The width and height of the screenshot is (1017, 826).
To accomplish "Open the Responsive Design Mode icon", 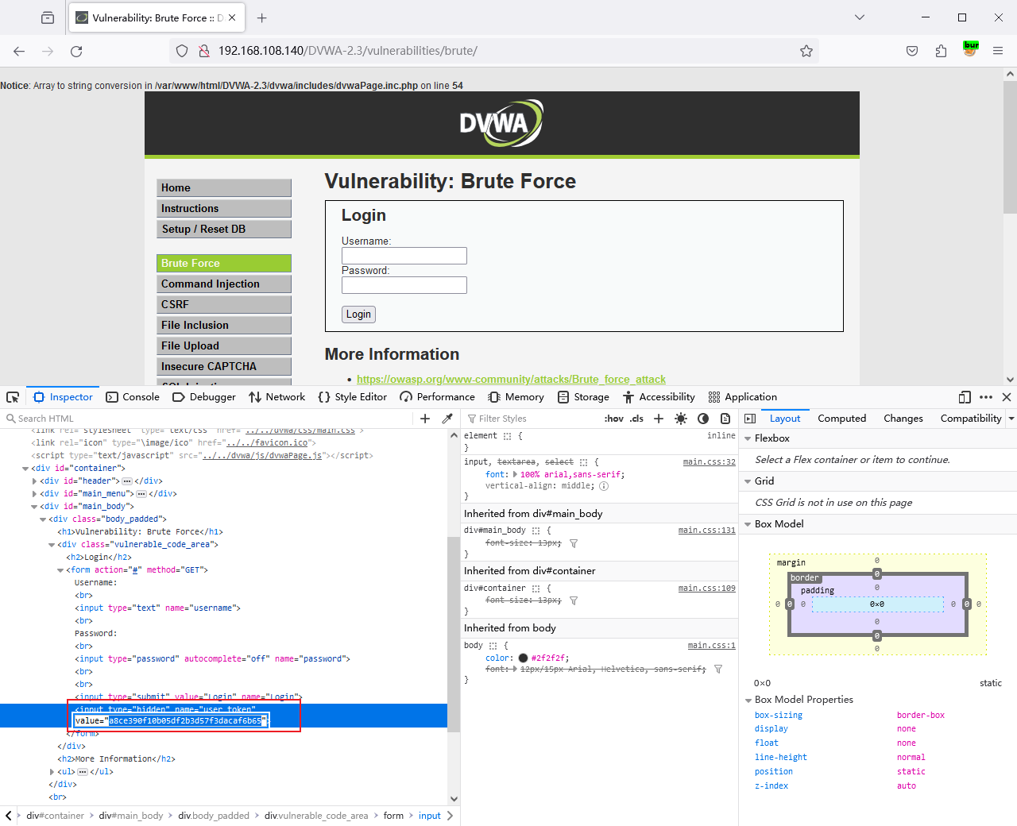I will [965, 397].
